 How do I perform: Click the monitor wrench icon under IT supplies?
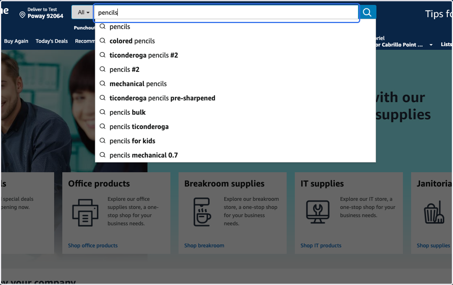coord(318,211)
